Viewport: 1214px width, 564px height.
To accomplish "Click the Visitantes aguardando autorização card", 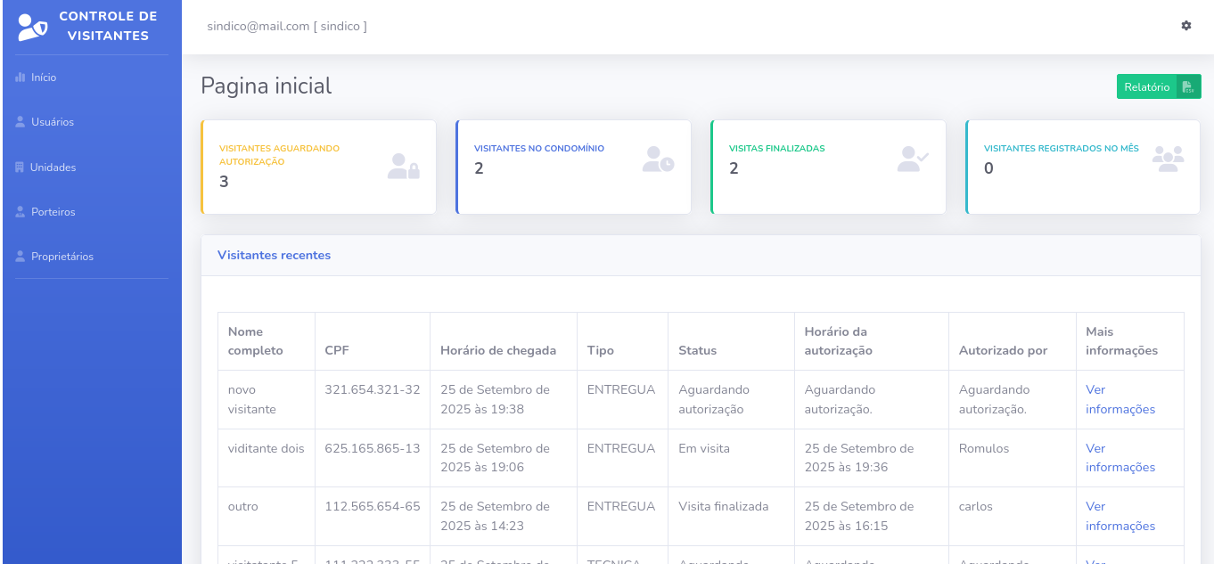I will click(318, 168).
